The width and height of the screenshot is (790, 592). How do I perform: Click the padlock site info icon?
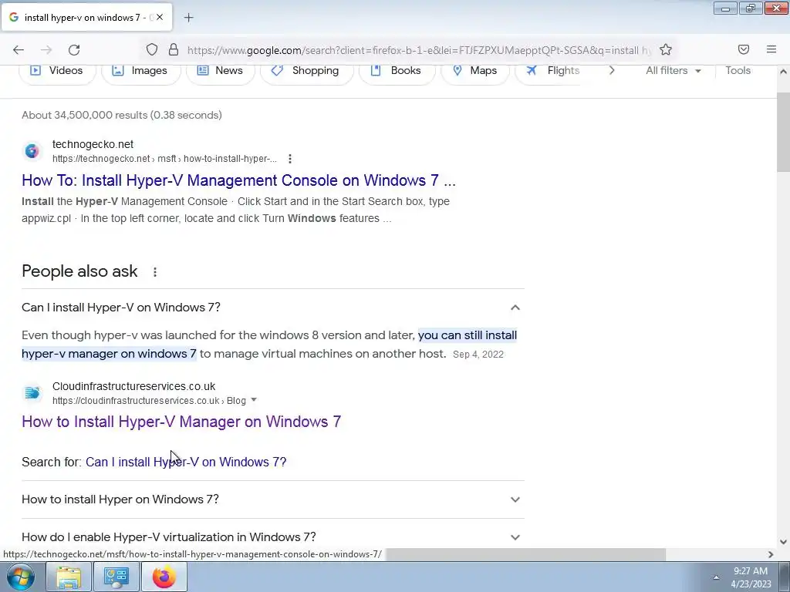coord(174,49)
